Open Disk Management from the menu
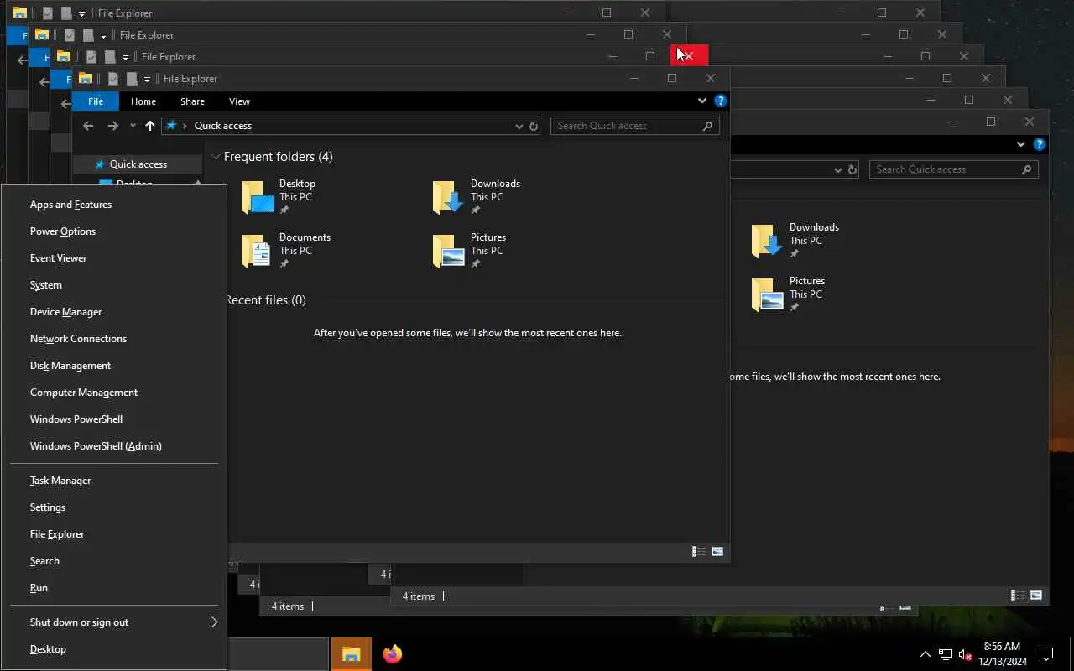 click(x=114, y=366)
